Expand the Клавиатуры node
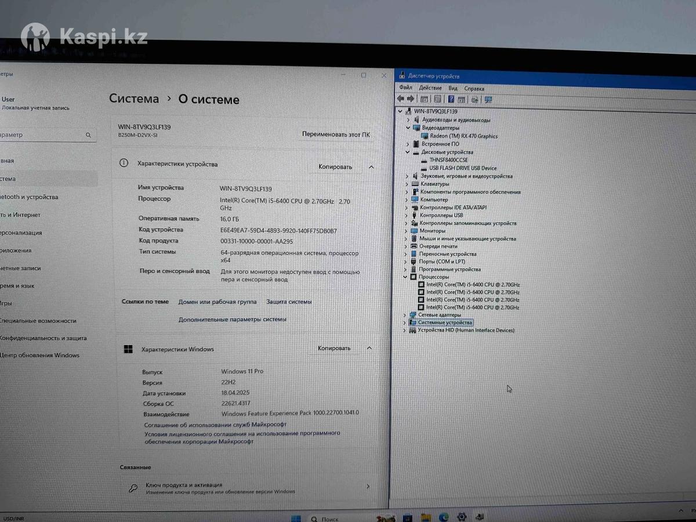 click(x=407, y=184)
